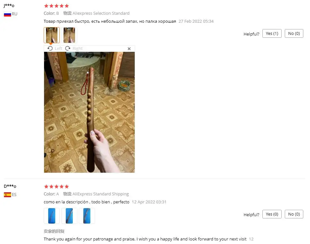
Task: Select the first thumbnail in J***o's review
Action: point(52,35)
